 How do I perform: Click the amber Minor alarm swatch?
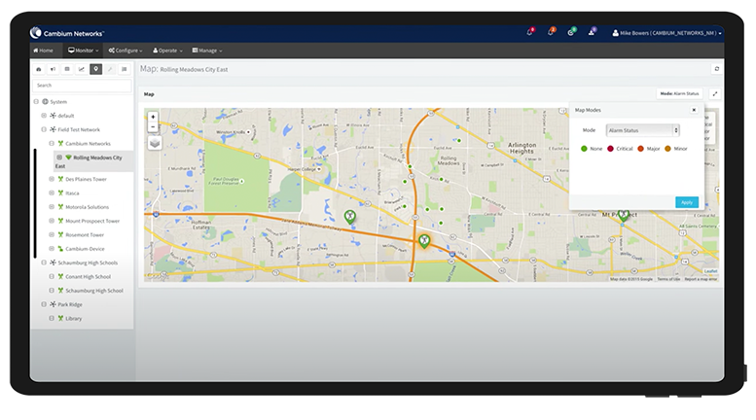click(x=667, y=149)
